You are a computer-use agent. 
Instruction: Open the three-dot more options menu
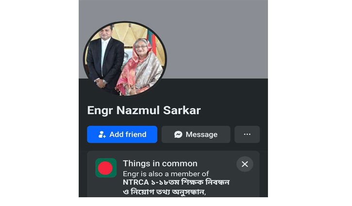[247, 134]
